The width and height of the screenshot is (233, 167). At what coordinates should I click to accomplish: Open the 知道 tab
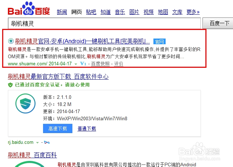(105, 12)
